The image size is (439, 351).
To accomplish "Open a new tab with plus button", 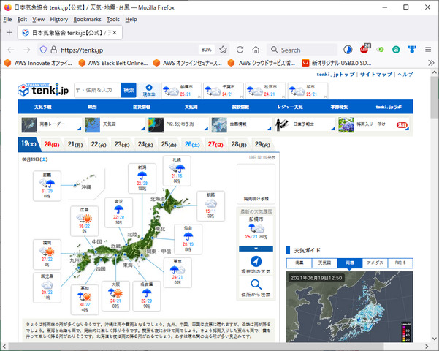I will coord(9,33).
